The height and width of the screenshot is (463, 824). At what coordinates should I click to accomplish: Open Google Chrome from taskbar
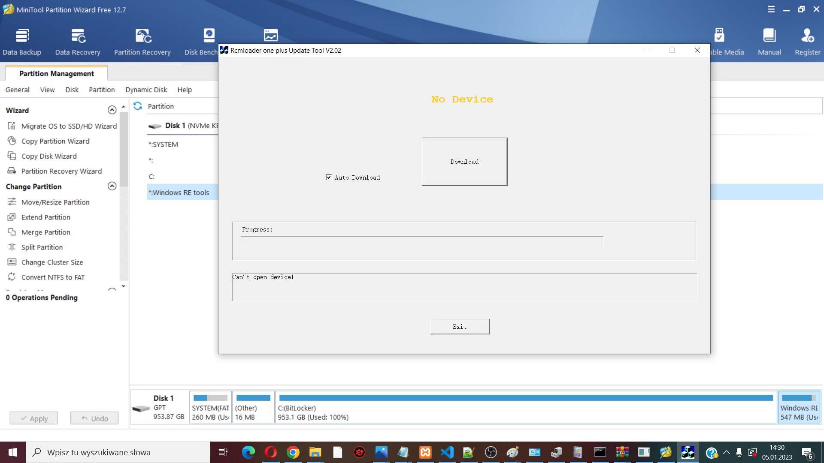click(x=293, y=452)
